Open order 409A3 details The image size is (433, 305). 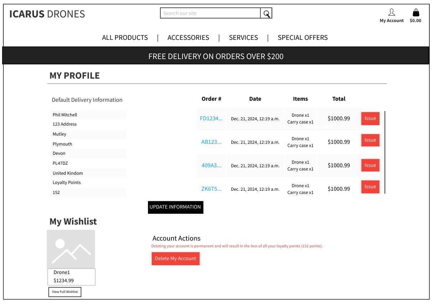click(x=211, y=165)
